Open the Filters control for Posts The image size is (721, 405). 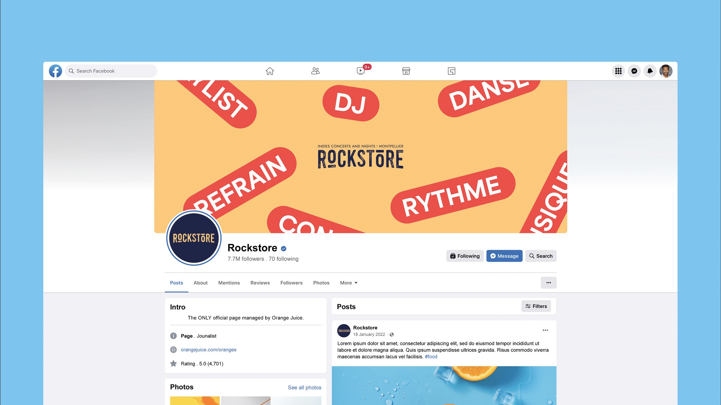536,306
